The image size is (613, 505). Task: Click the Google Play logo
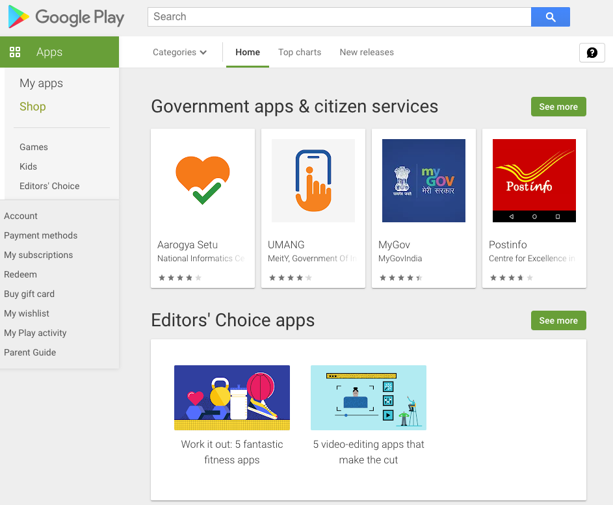[66, 17]
